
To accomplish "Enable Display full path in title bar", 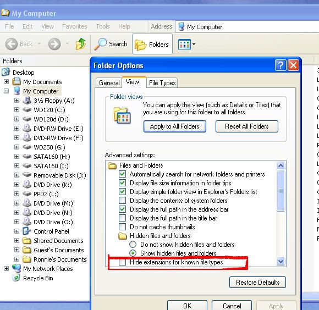I will pyautogui.click(x=123, y=218).
